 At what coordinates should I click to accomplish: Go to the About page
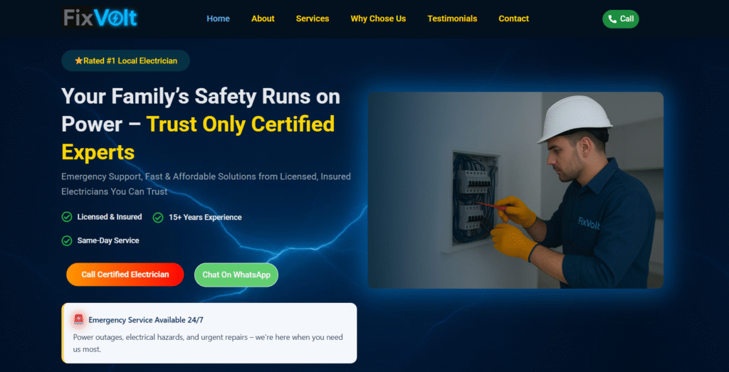pyautogui.click(x=263, y=18)
